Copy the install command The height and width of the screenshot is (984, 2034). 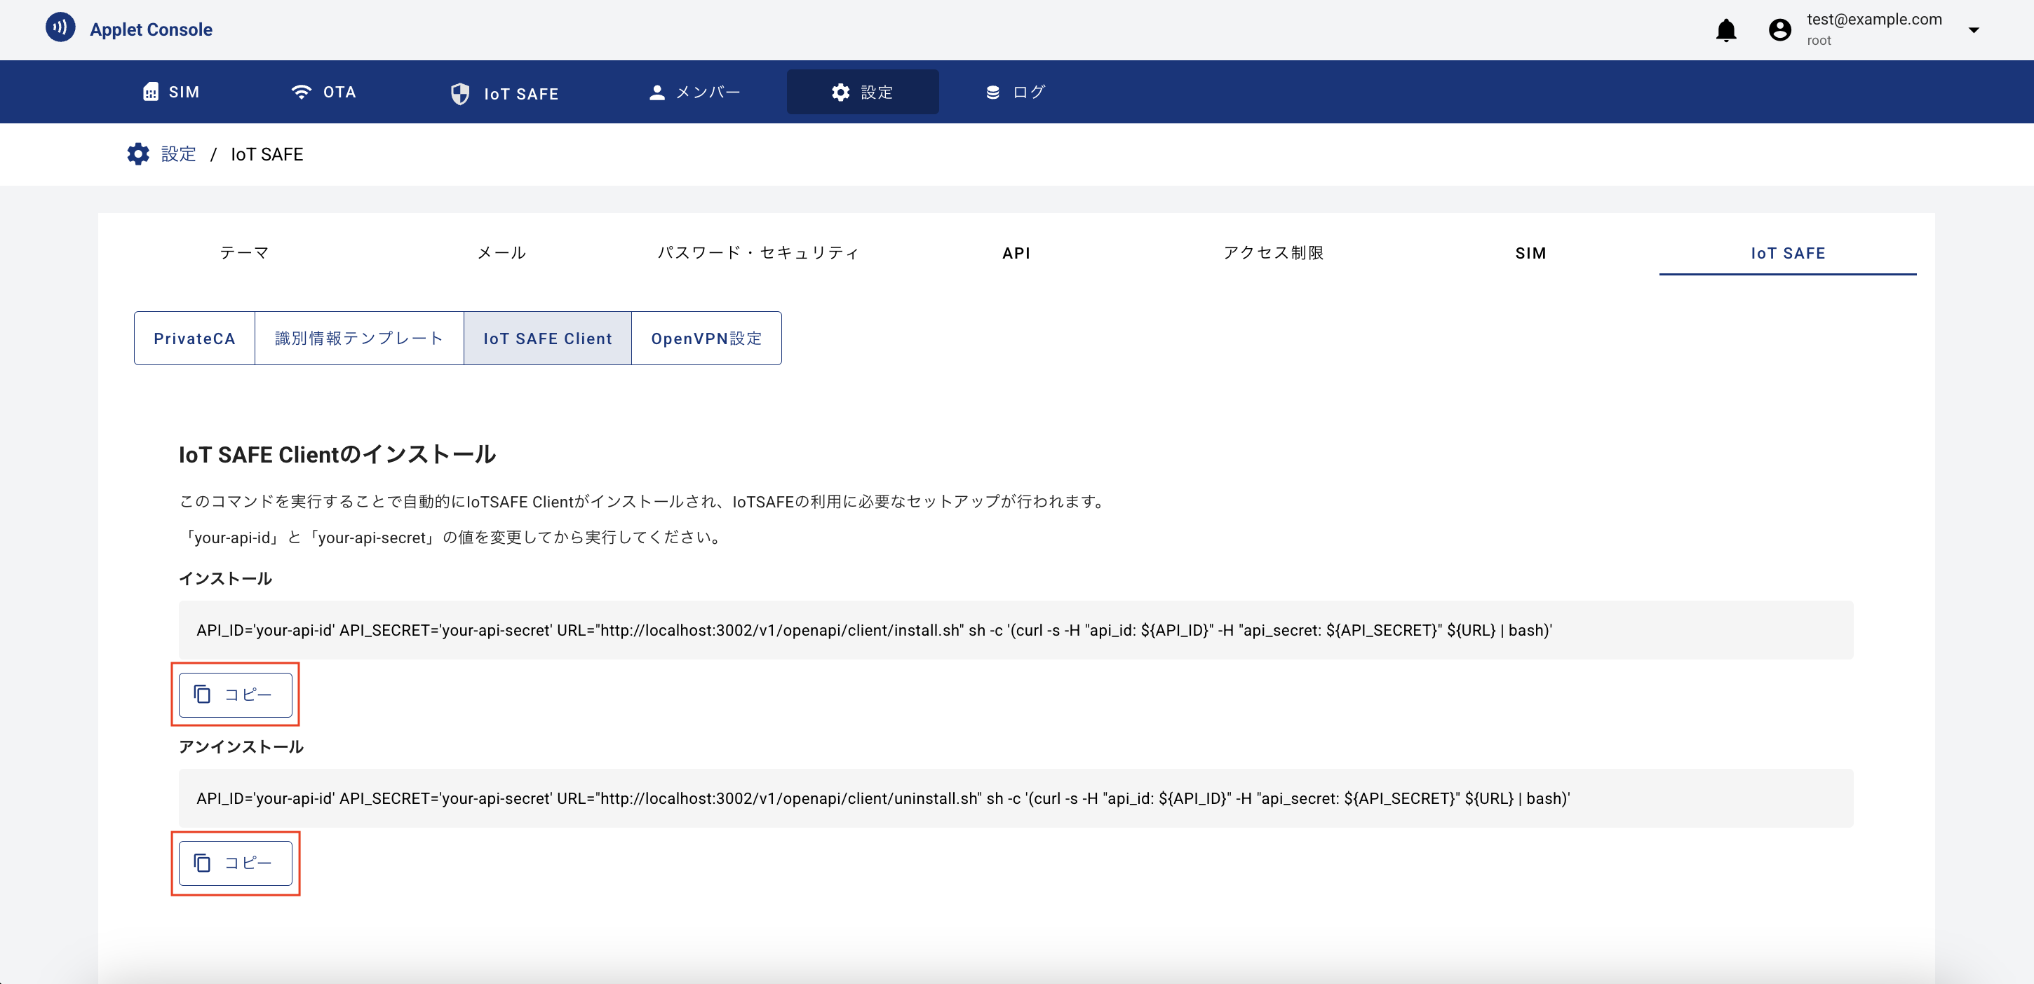(235, 695)
